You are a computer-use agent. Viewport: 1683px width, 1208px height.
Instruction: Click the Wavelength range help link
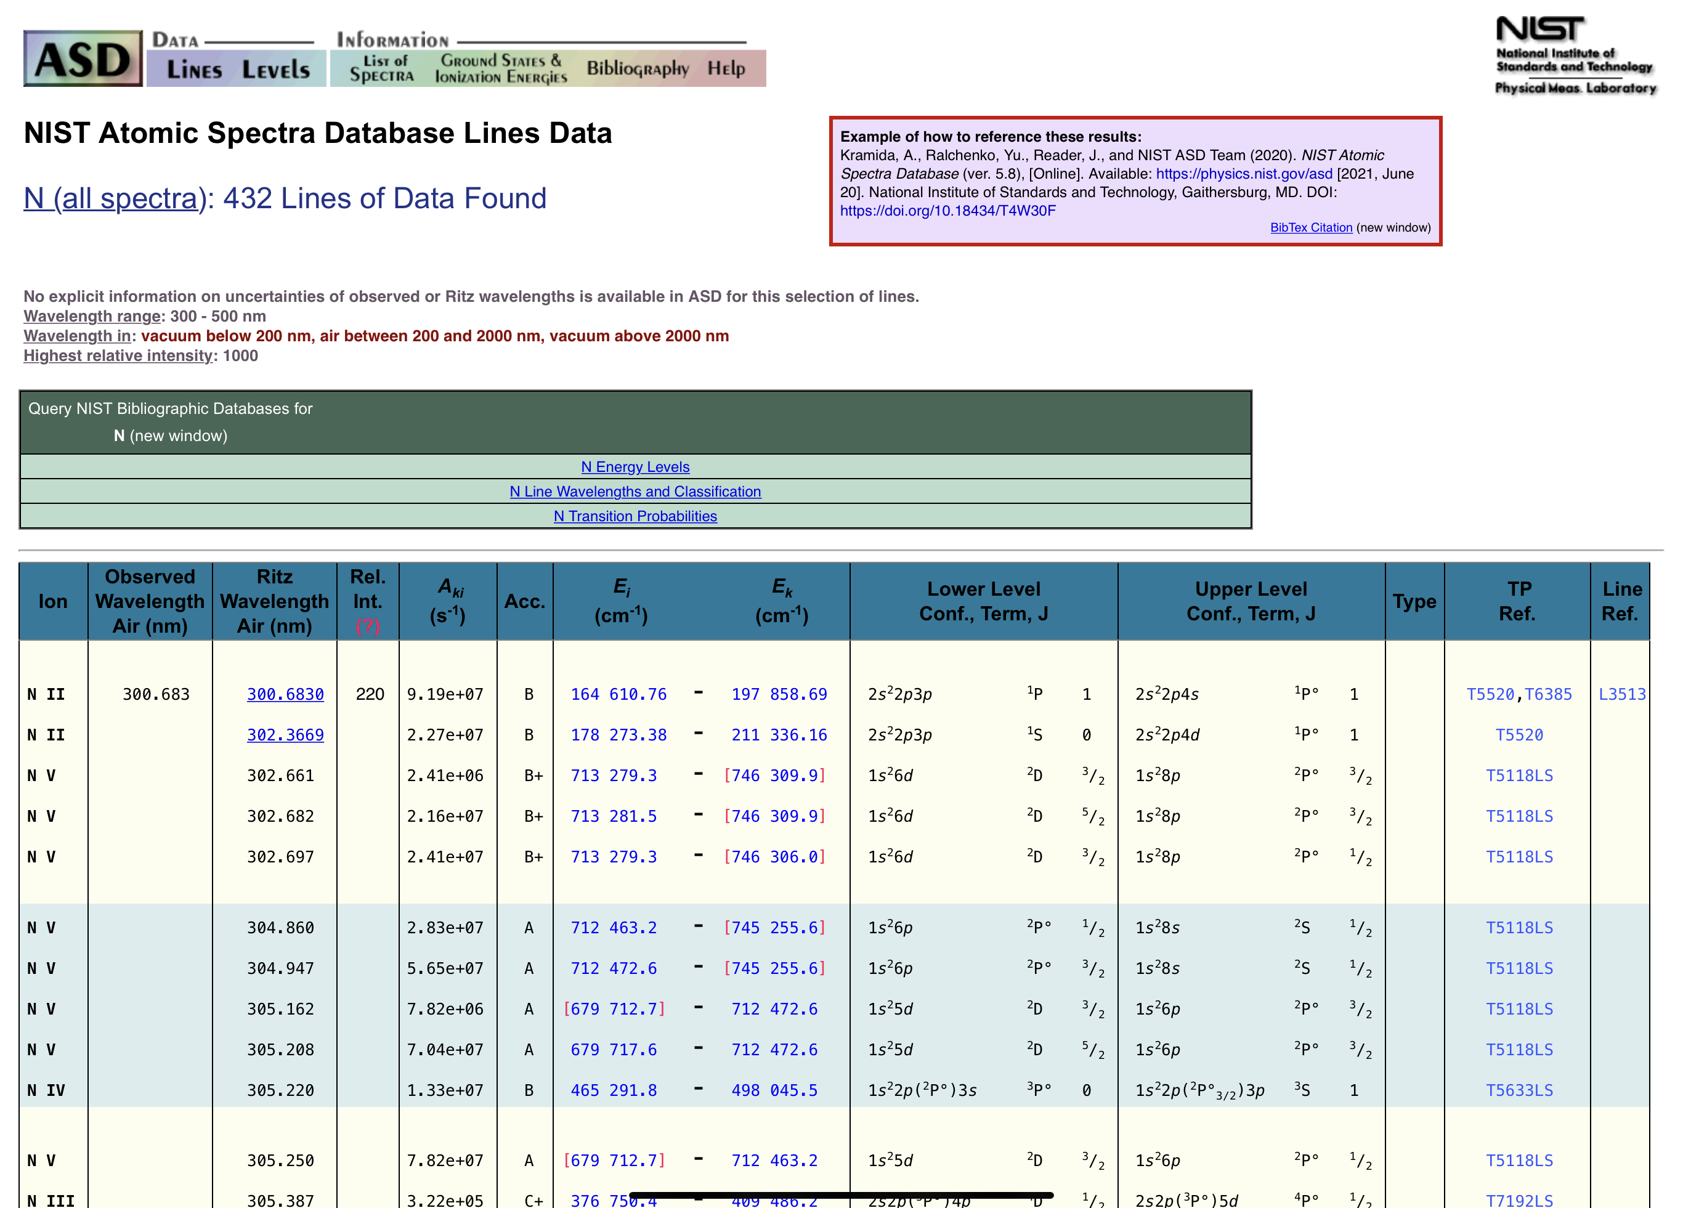(x=92, y=316)
